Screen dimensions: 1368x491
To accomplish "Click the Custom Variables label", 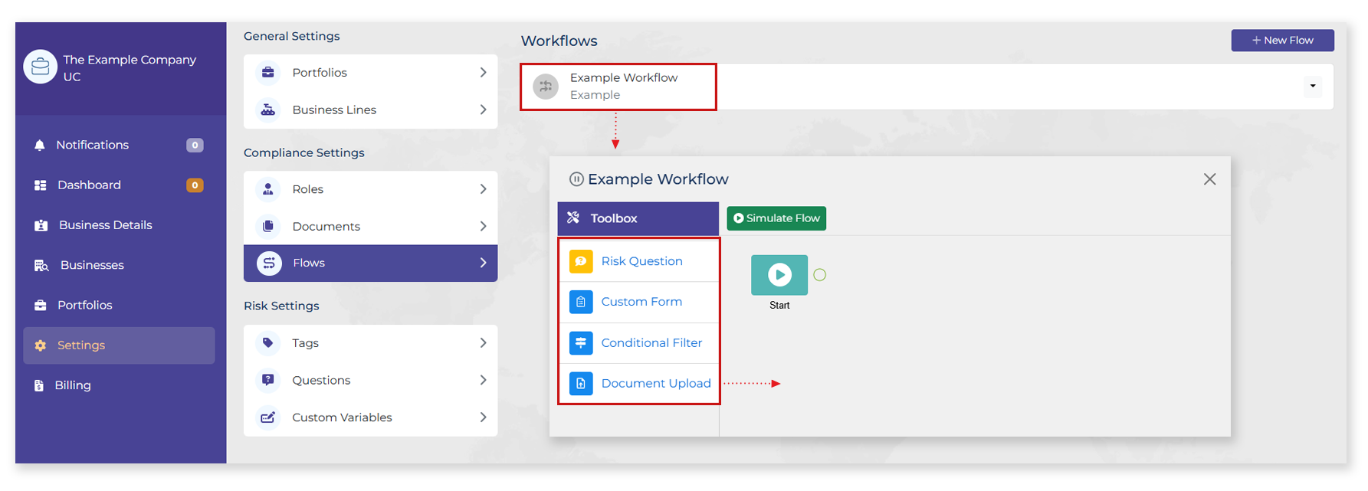I will pos(342,417).
